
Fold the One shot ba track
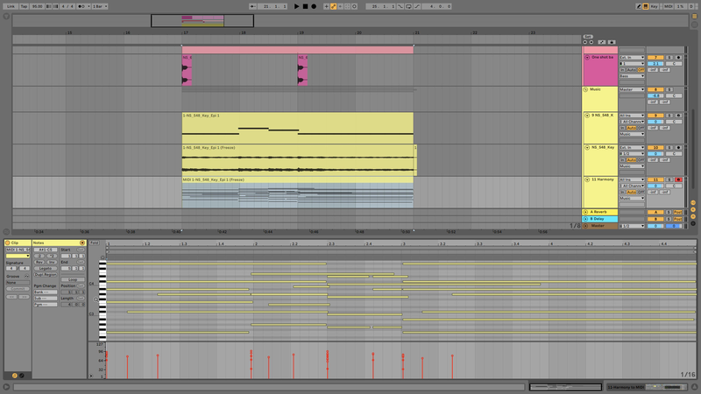click(587, 58)
